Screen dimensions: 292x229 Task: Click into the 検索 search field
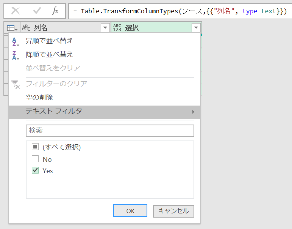(110, 131)
